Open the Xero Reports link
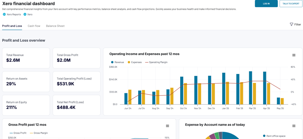 click(x=14, y=14)
